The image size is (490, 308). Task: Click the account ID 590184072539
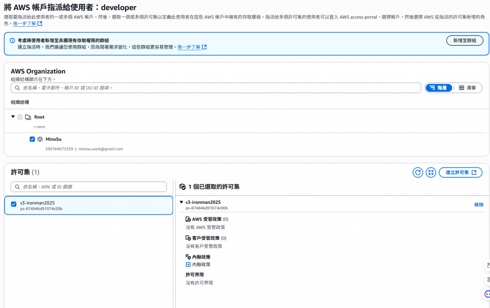[x=59, y=149]
